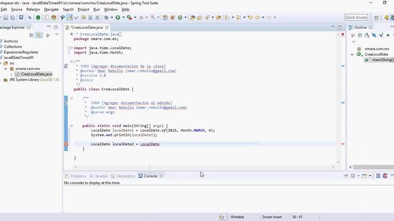Click Collapse All in Package Explorer

tap(31, 35)
